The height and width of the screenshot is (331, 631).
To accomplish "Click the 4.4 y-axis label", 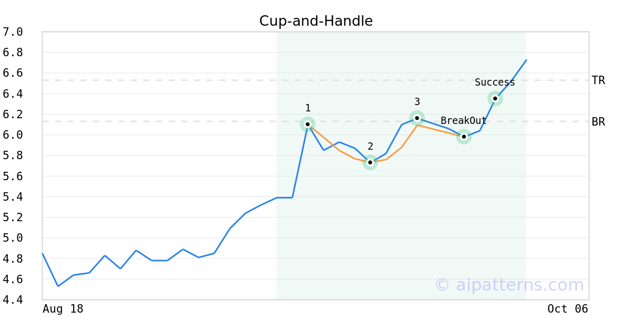I will (x=13, y=300).
